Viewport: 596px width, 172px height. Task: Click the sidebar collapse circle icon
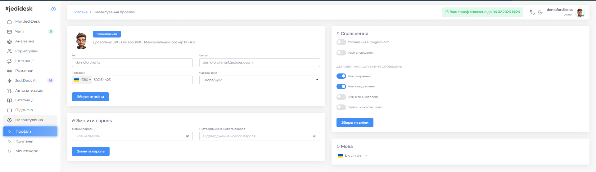[x=53, y=9]
